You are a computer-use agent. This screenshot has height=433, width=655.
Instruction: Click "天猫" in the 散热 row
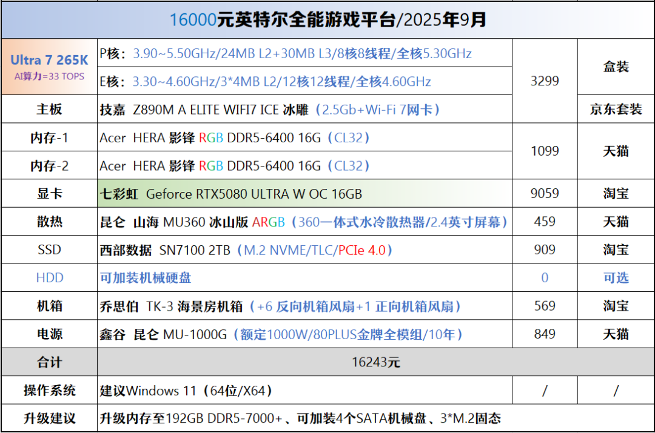[x=616, y=222]
